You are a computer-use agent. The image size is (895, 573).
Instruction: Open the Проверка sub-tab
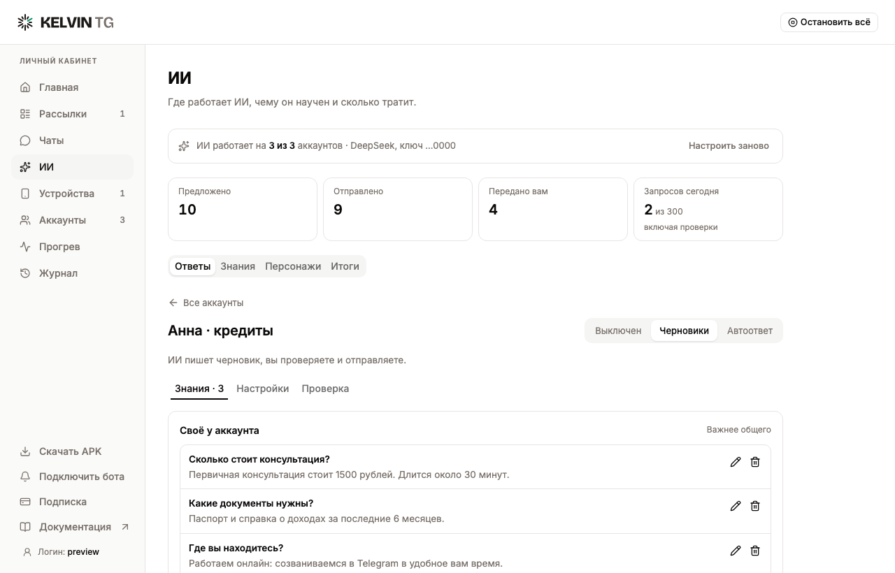point(325,389)
